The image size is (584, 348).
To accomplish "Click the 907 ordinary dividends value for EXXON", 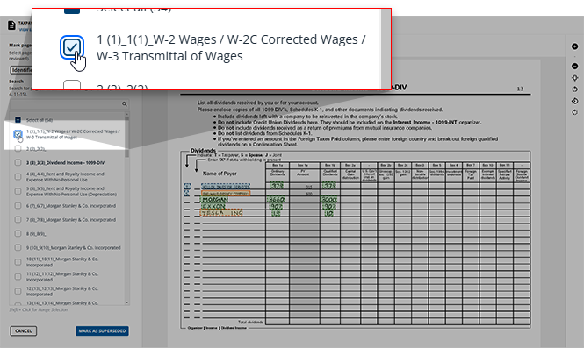I will click(x=277, y=206).
